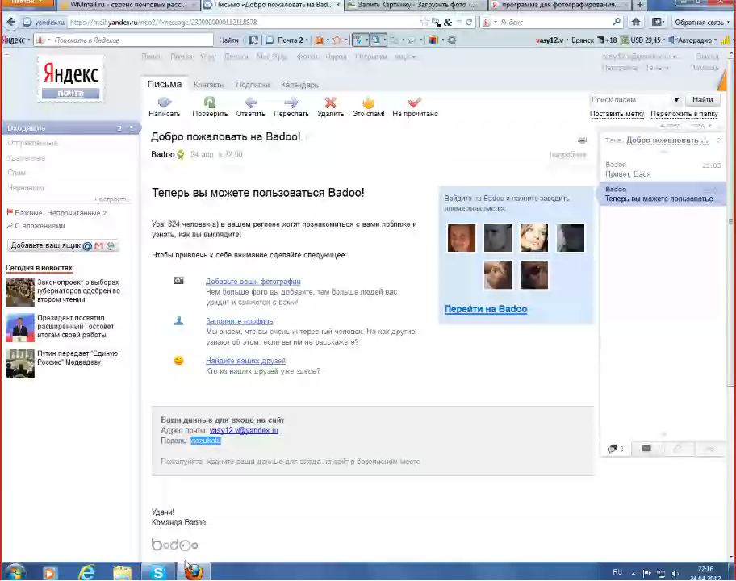
Task: Expand hidden system tray icons arrow
Action: (x=634, y=573)
